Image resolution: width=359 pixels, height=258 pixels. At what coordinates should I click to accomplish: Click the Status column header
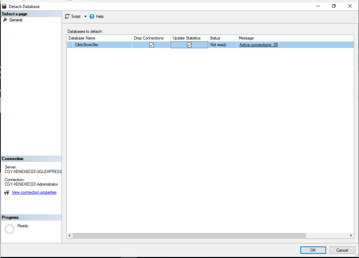(222, 38)
